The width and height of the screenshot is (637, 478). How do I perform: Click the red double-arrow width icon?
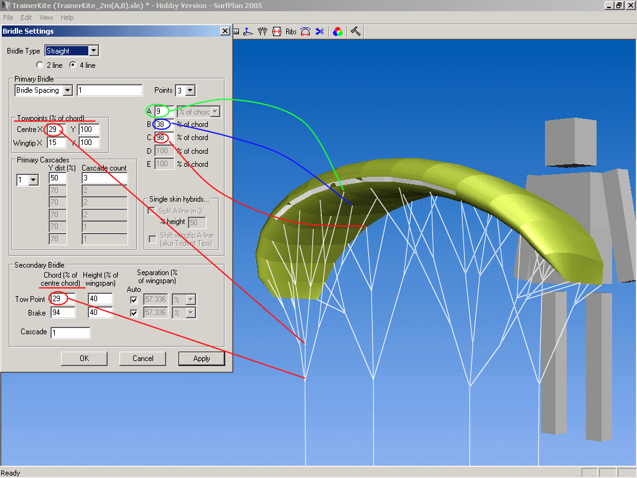(276, 31)
